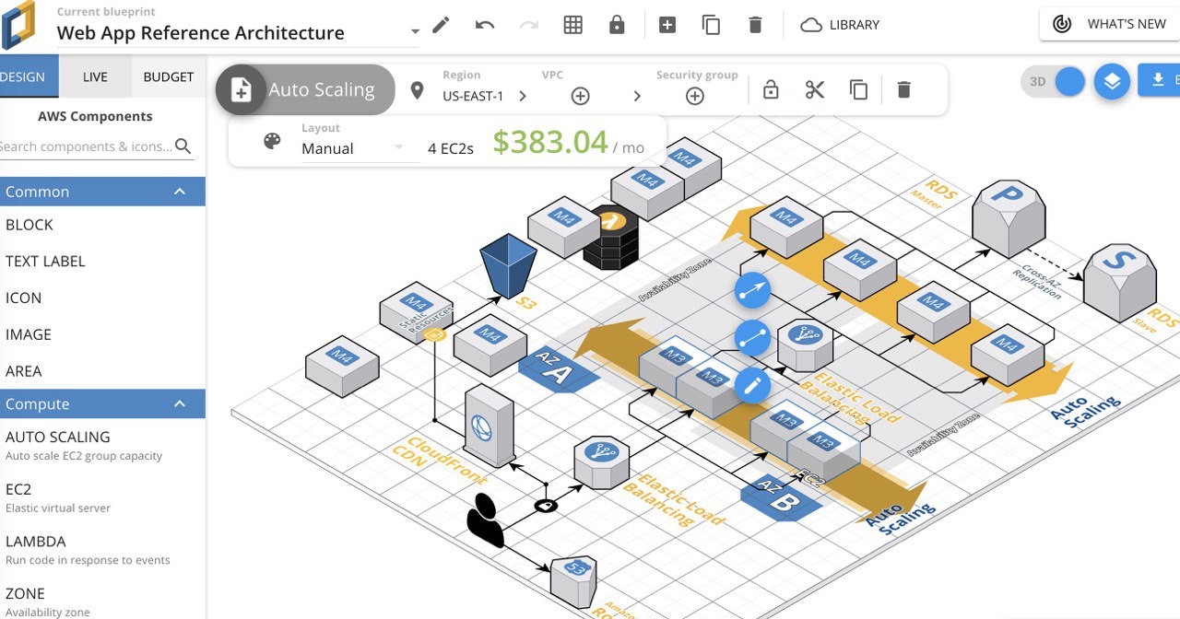Select the CloudFront CDN server node

tap(489, 426)
